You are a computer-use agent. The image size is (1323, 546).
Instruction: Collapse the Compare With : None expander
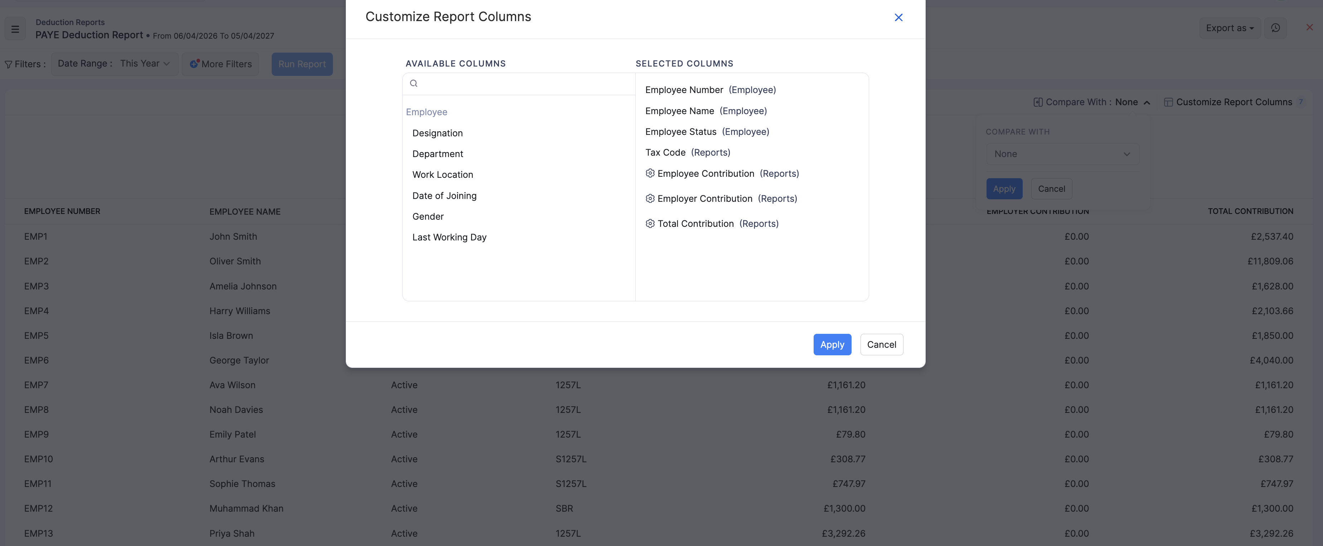[x=1146, y=103]
